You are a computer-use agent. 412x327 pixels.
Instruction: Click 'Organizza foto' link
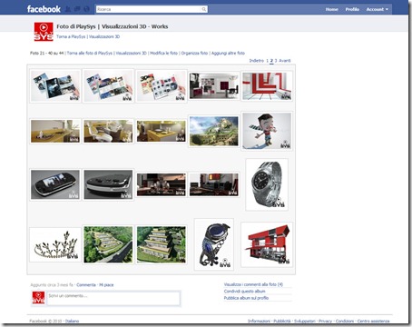194,53
